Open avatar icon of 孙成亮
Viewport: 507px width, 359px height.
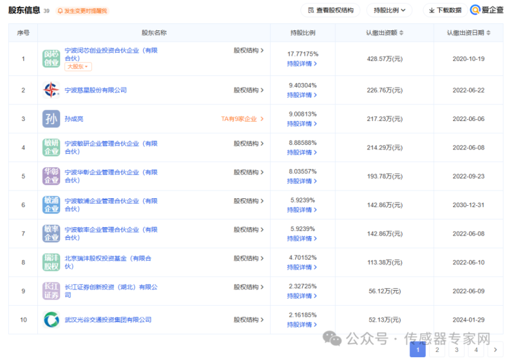tap(51, 118)
